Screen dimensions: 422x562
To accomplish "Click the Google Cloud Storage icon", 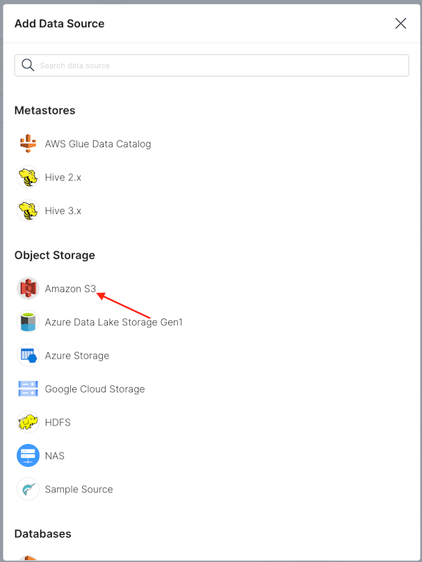I will (x=28, y=389).
